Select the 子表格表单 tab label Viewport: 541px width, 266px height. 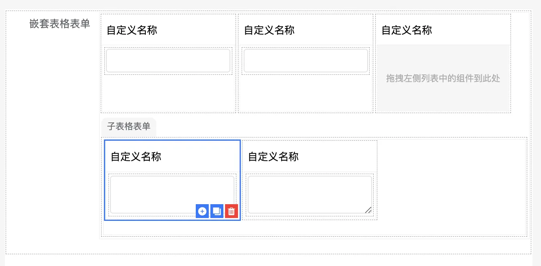coord(128,126)
